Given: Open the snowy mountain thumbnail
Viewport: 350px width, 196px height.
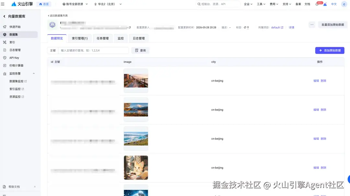Looking at the screenshot, I should pos(136,110).
